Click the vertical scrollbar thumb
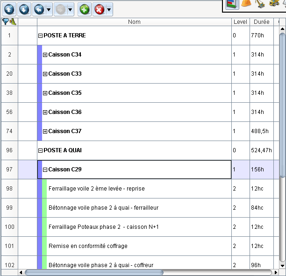This screenshot has width=286, height=276. click(x=282, y=103)
